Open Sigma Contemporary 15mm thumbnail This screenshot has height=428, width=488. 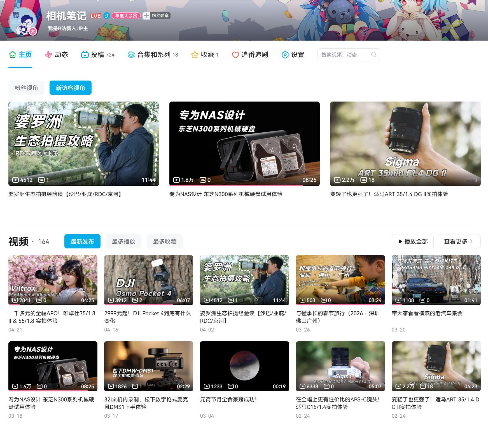click(340, 366)
